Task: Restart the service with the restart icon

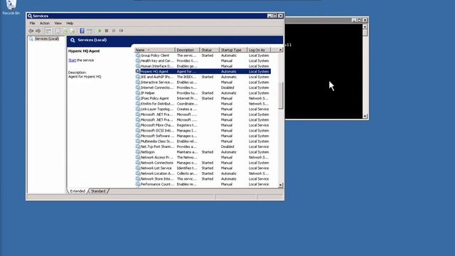Action: pyautogui.click(x=122, y=31)
